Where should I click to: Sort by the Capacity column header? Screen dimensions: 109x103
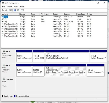70,14
